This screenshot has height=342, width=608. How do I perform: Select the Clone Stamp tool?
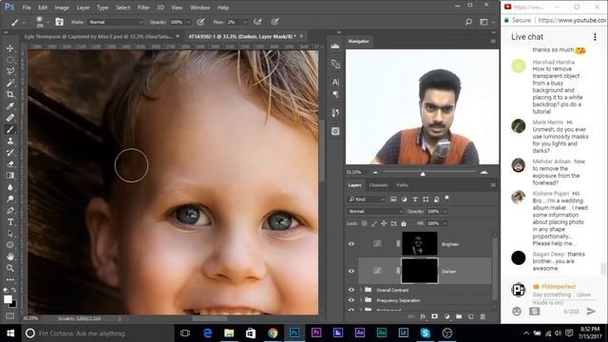tap(10, 141)
